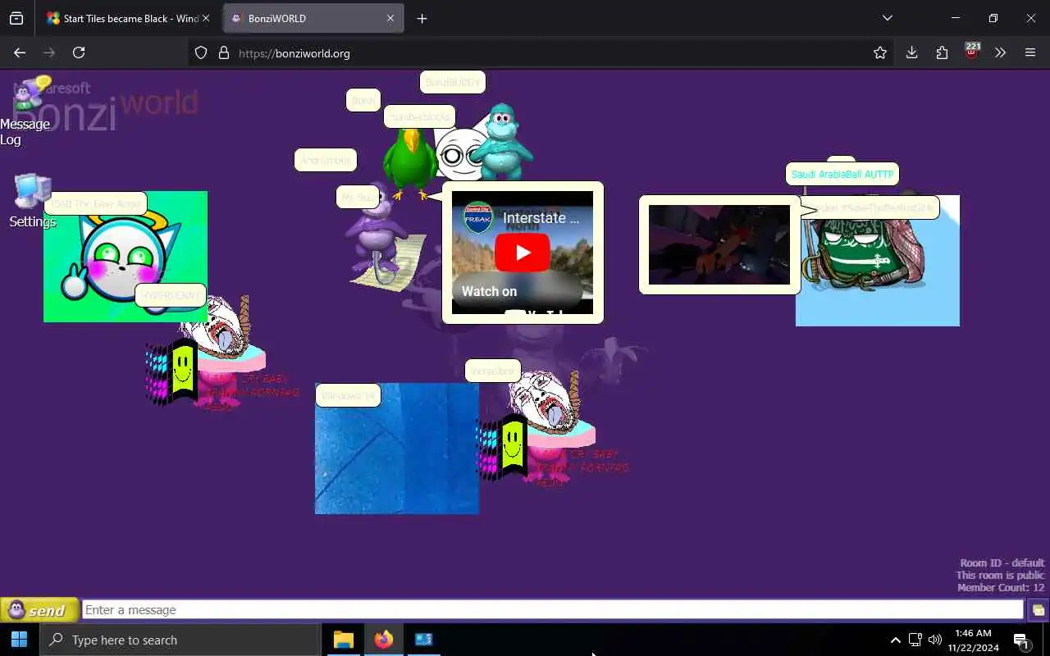The height and width of the screenshot is (656, 1050).
Task: Click the Room ID - default text
Action: 1002,563
